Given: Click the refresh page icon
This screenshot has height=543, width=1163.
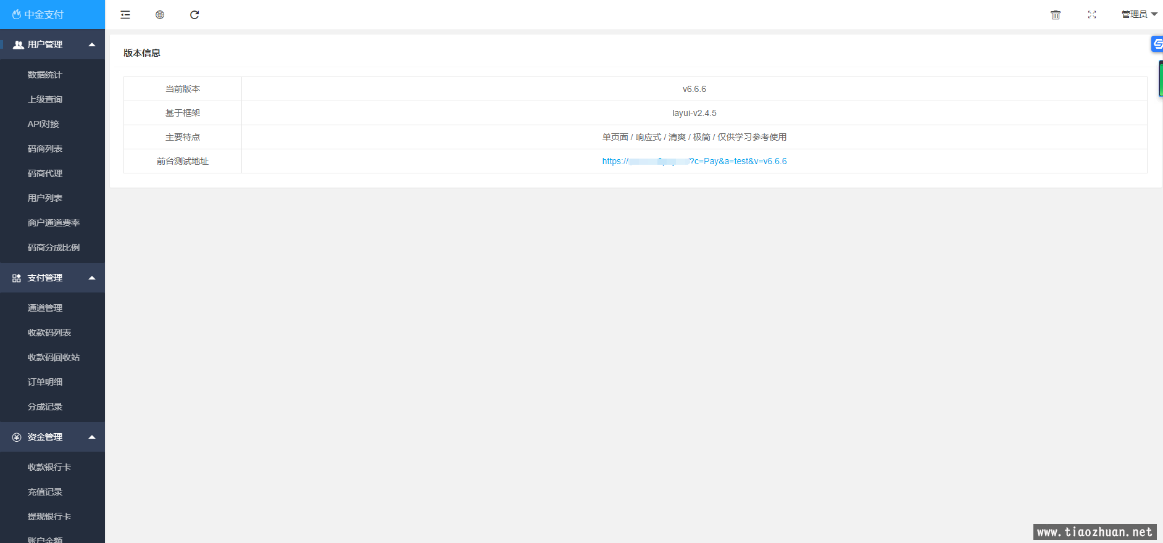Looking at the screenshot, I should tap(194, 15).
